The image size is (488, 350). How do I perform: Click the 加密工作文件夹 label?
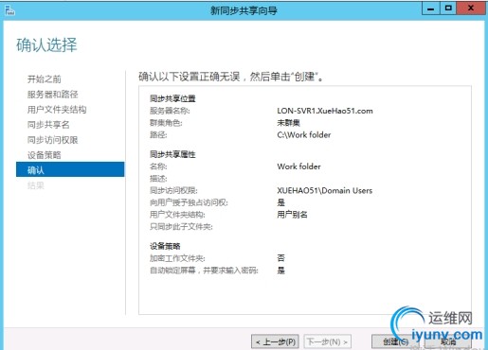tap(177, 258)
